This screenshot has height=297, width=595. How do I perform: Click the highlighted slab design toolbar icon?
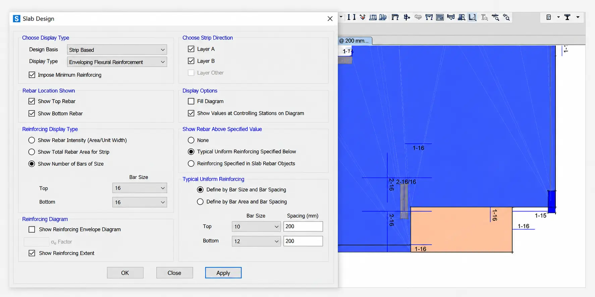pos(473,17)
